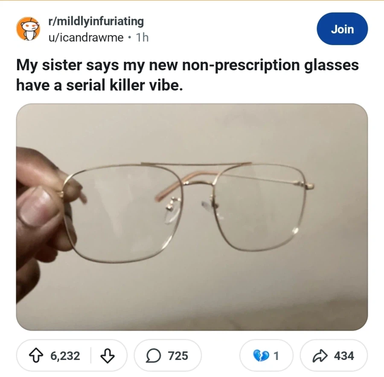This screenshot has width=384, height=377.
Task: Open u/icandrawme's profile
Action: pos(86,37)
